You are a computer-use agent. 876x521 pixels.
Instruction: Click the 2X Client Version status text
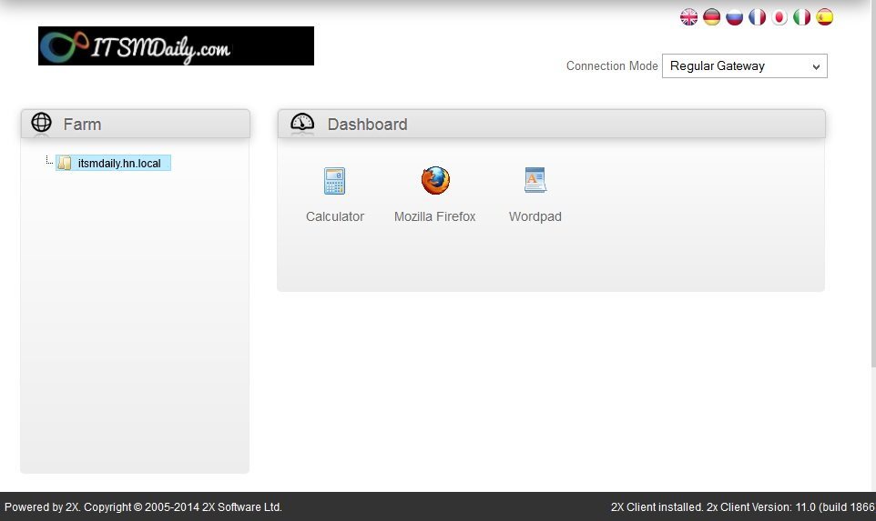point(743,507)
